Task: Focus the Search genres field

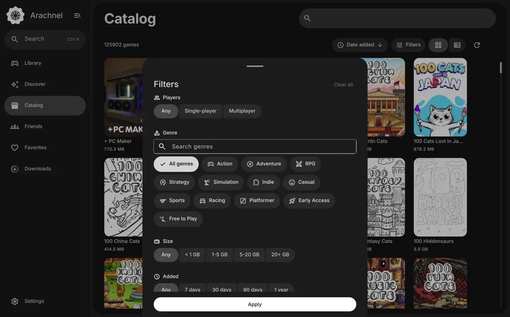Action: point(255,147)
